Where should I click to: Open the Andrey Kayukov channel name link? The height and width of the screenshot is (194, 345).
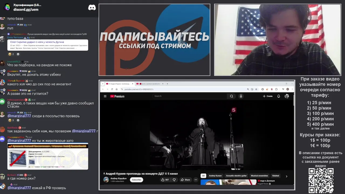[x=118, y=178]
